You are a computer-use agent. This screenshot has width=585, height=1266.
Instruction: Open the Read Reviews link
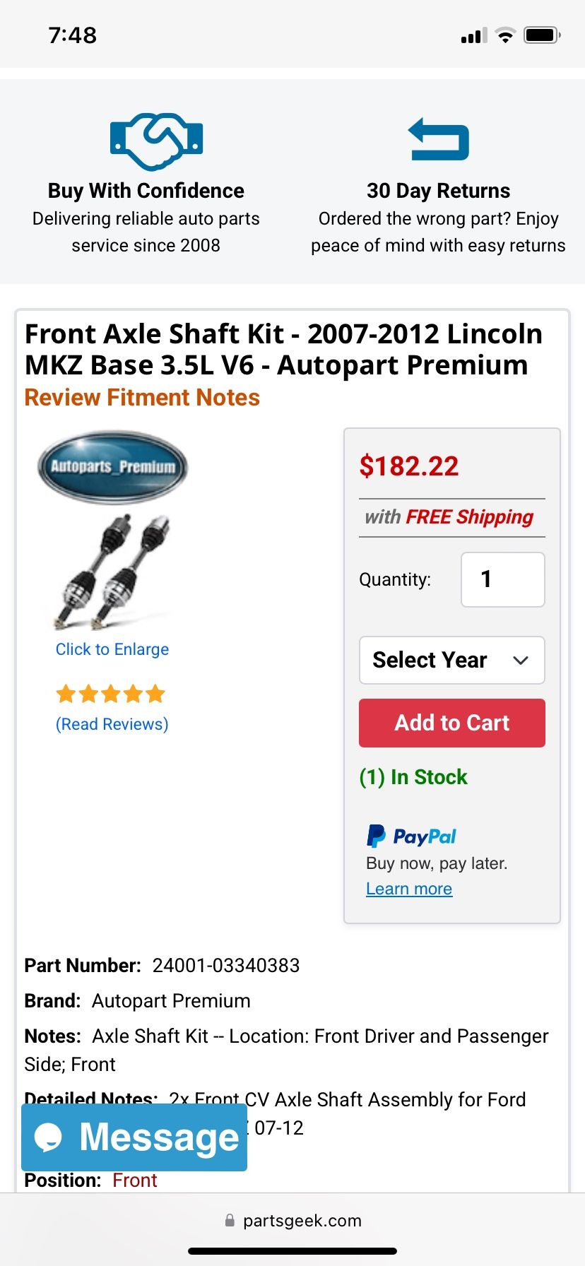coord(112,724)
